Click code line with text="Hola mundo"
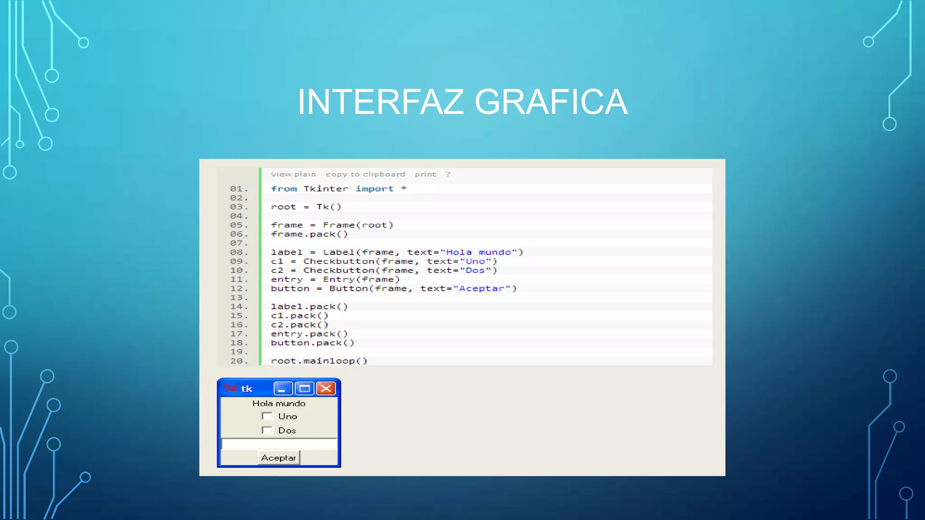Screen dimensions: 925x520 pyautogui.click(x=397, y=252)
